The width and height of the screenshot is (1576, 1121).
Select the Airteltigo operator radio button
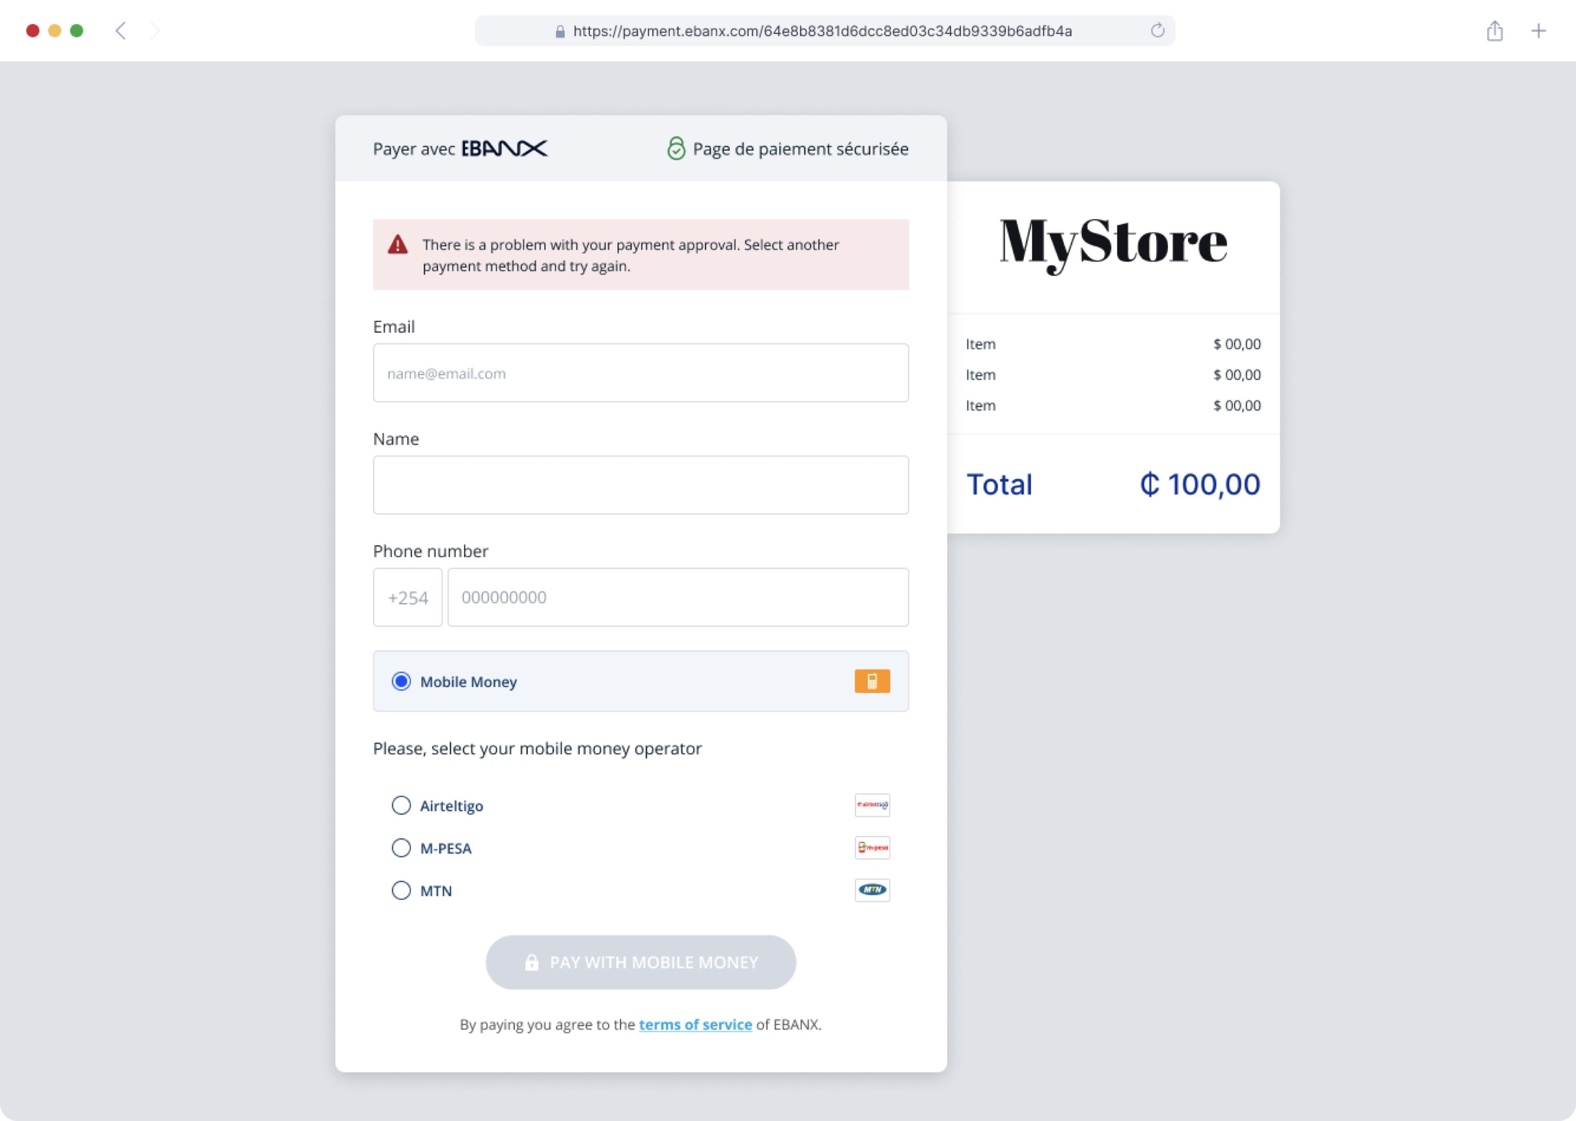click(401, 806)
